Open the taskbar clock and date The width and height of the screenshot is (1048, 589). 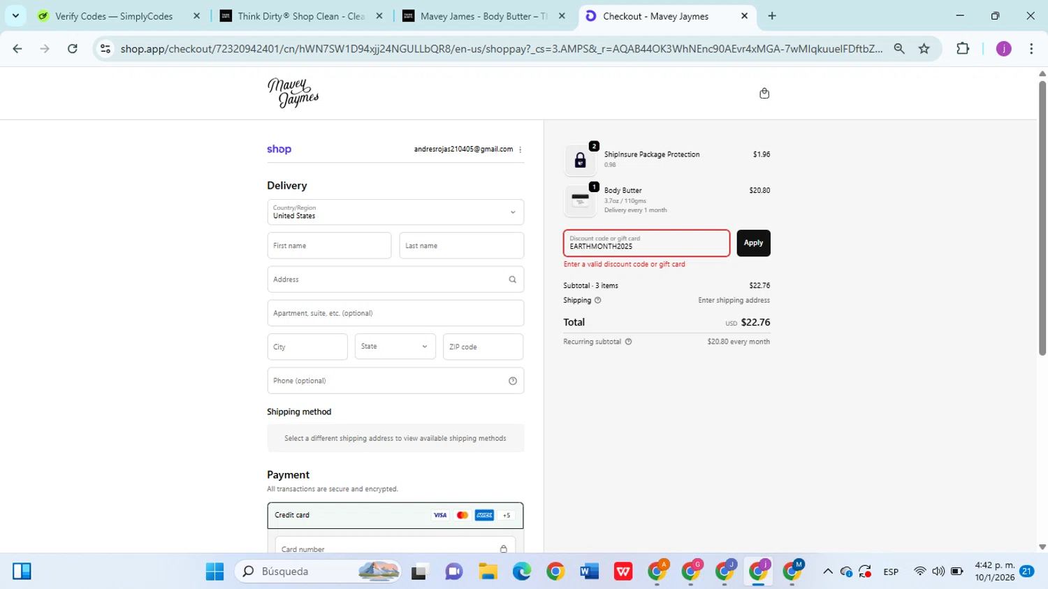[x=995, y=572]
